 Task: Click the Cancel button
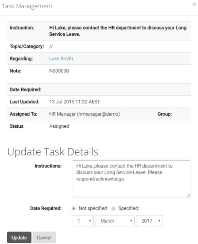[x=44, y=237]
